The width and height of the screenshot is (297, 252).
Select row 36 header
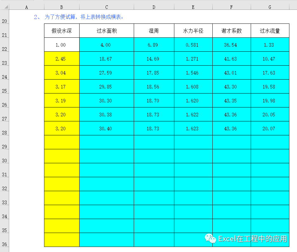tap(4, 240)
